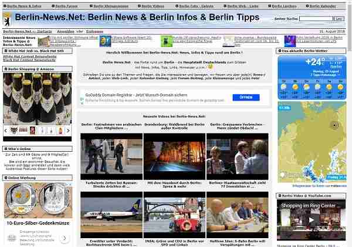Click the forest fire video thumbnail
Viewport: 352px width, 247px height.
coord(174,156)
